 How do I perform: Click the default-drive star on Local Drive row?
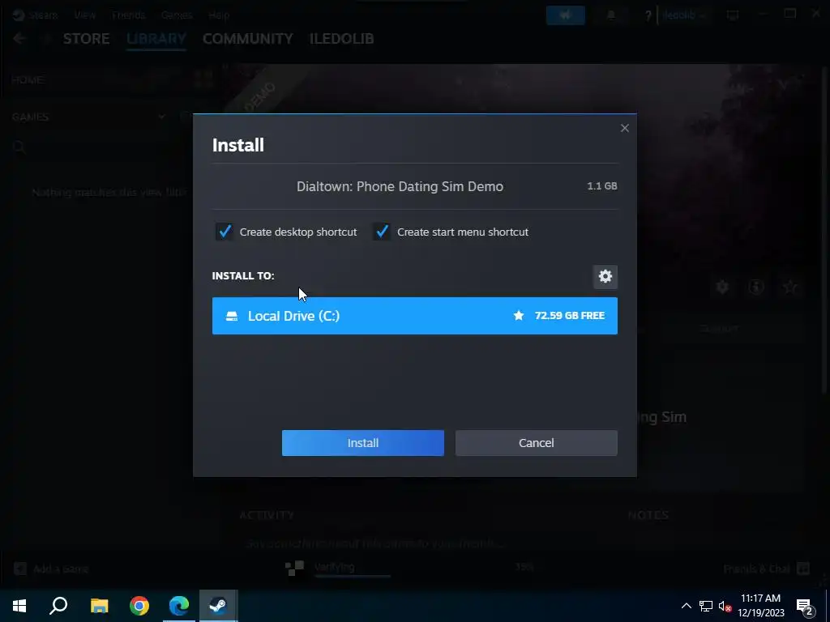[519, 316]
